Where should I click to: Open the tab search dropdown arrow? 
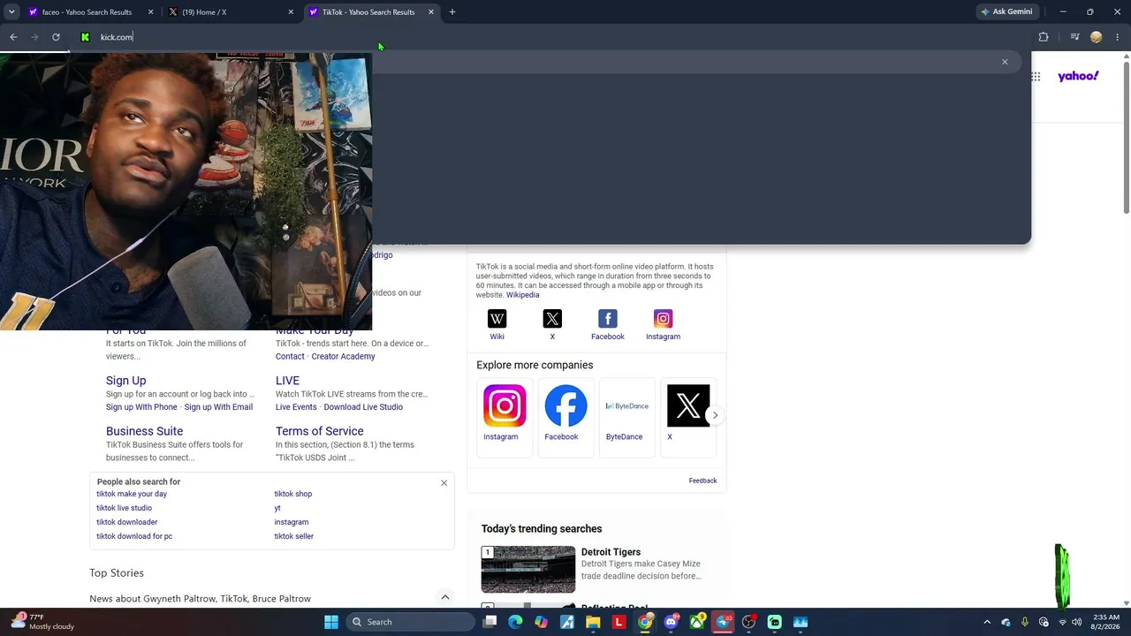pyautogui.click(x=11, y=12)
